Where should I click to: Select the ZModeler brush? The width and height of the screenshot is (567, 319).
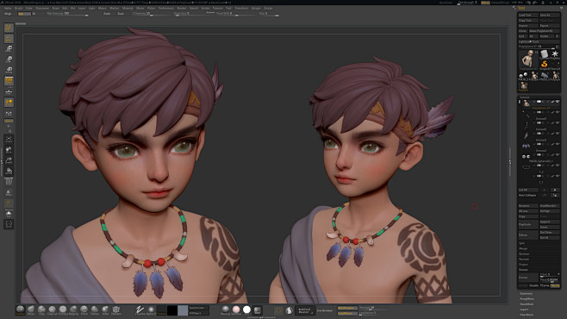click(x=116, y=310)
